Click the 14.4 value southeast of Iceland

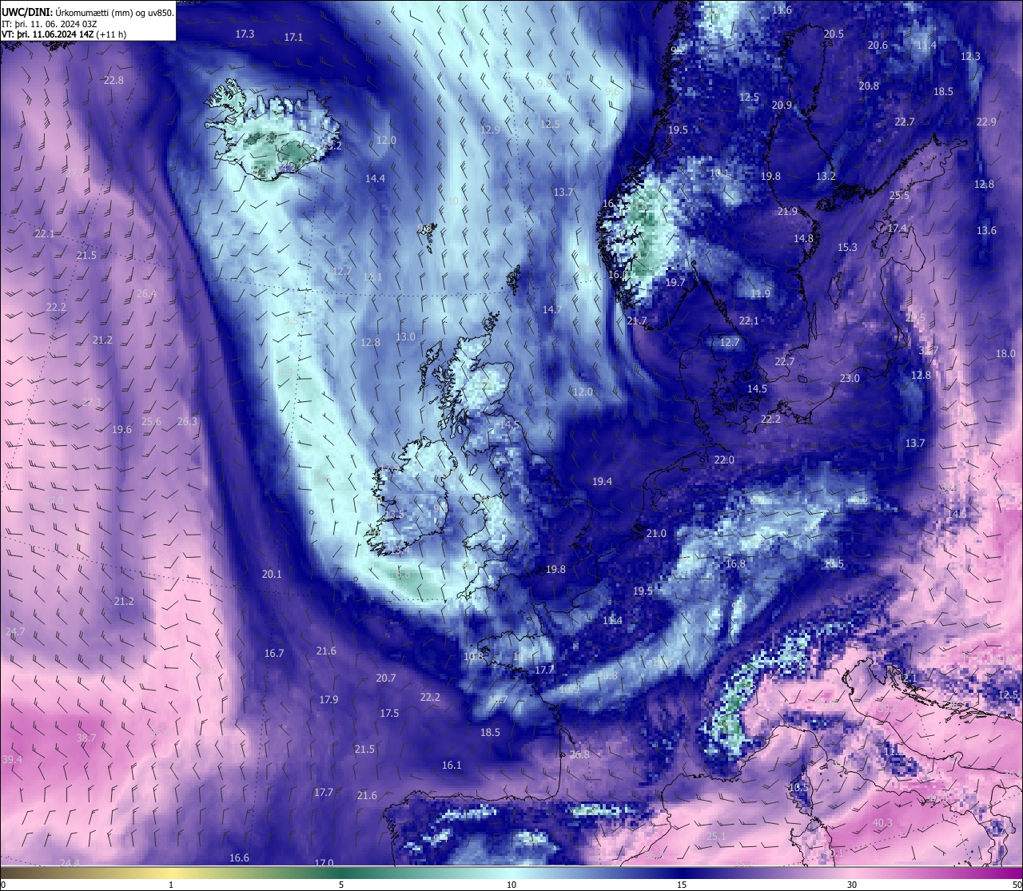coord(375,179)
